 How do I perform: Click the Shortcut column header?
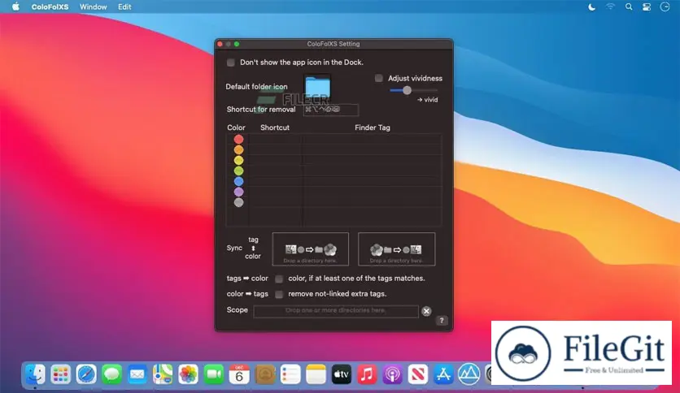tap(275, 127)
